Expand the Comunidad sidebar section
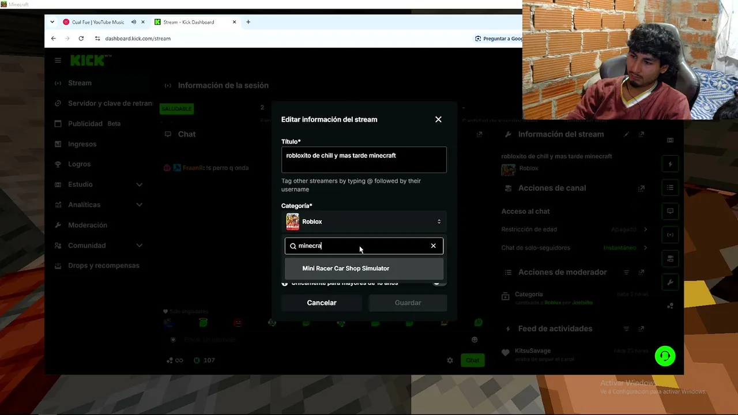The width and height of the screenshot is (738, 415). pyautogui.click(x=99, y=246)
